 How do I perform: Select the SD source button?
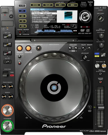(23, 21)
